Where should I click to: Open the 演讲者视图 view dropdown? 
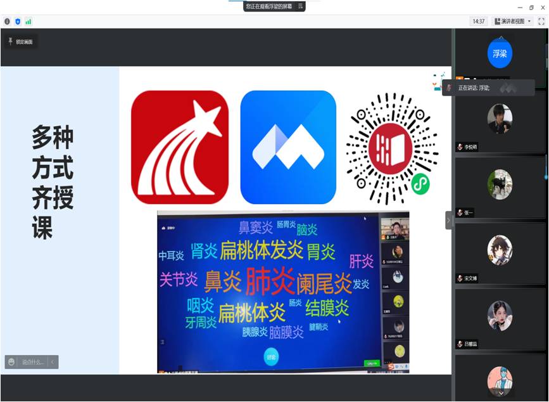click(512, 22)
